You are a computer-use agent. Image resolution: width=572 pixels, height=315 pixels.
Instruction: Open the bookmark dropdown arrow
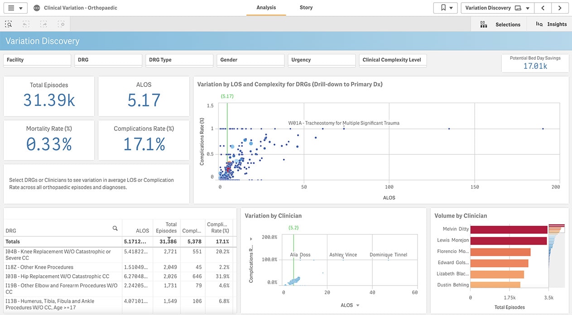(x=451, y=8)
